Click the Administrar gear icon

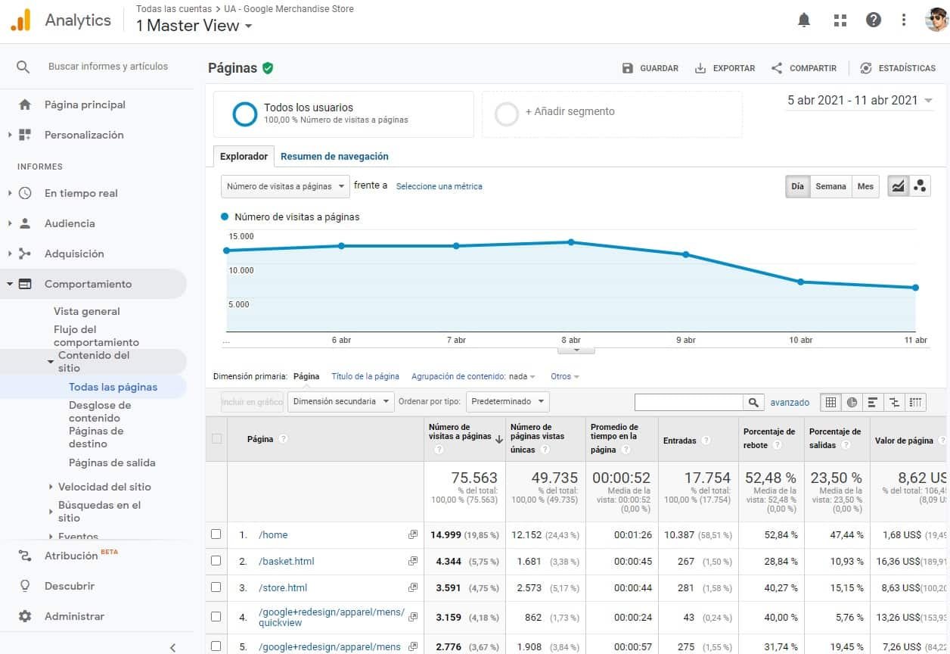pos(25,616)
